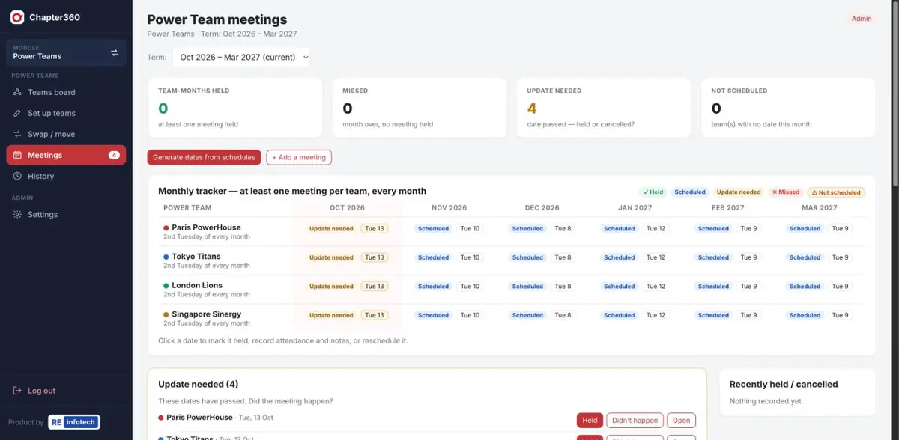Click London Lions Oct Tue 13 date
The height and width of the screenshot is (440, 899).
[375, 287]
